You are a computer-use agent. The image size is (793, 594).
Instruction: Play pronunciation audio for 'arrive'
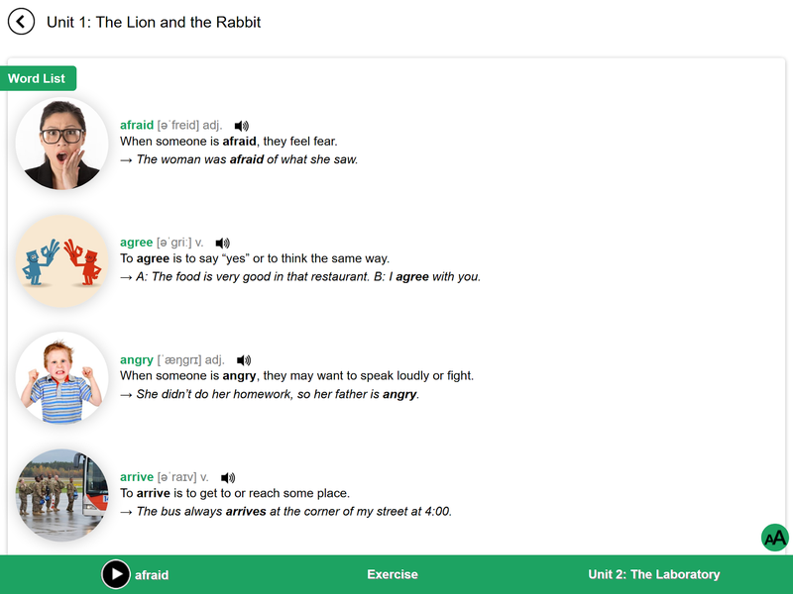pos(228,477)
